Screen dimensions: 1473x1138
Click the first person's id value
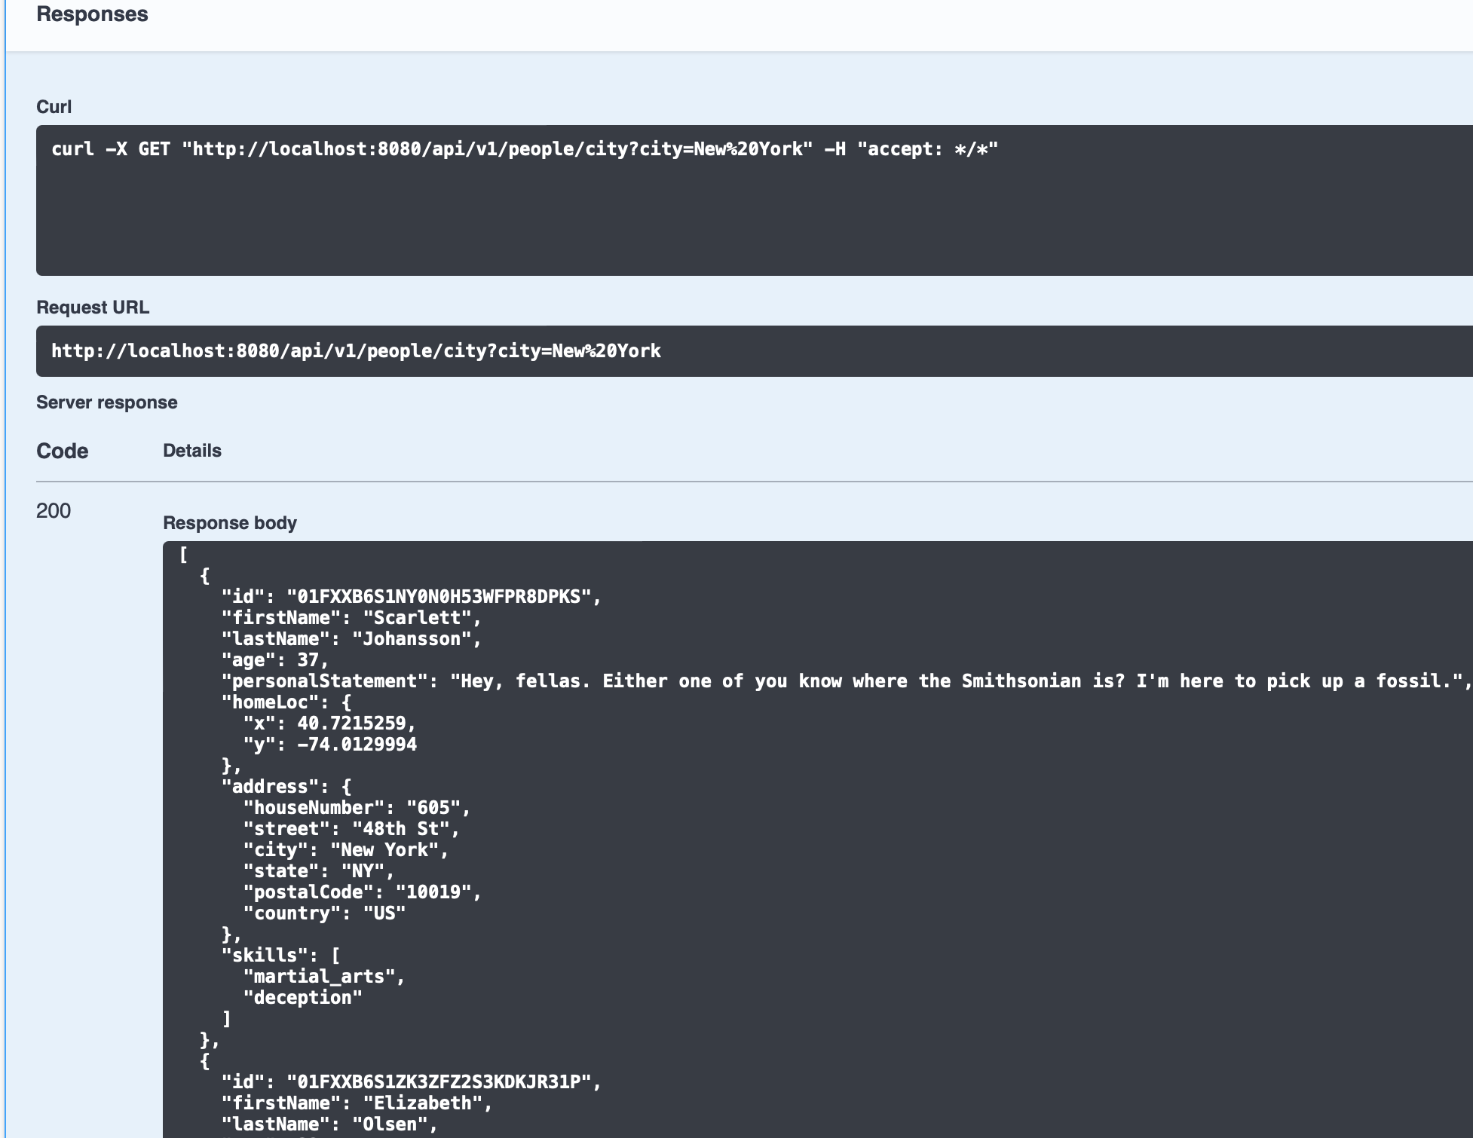(441, 597)
